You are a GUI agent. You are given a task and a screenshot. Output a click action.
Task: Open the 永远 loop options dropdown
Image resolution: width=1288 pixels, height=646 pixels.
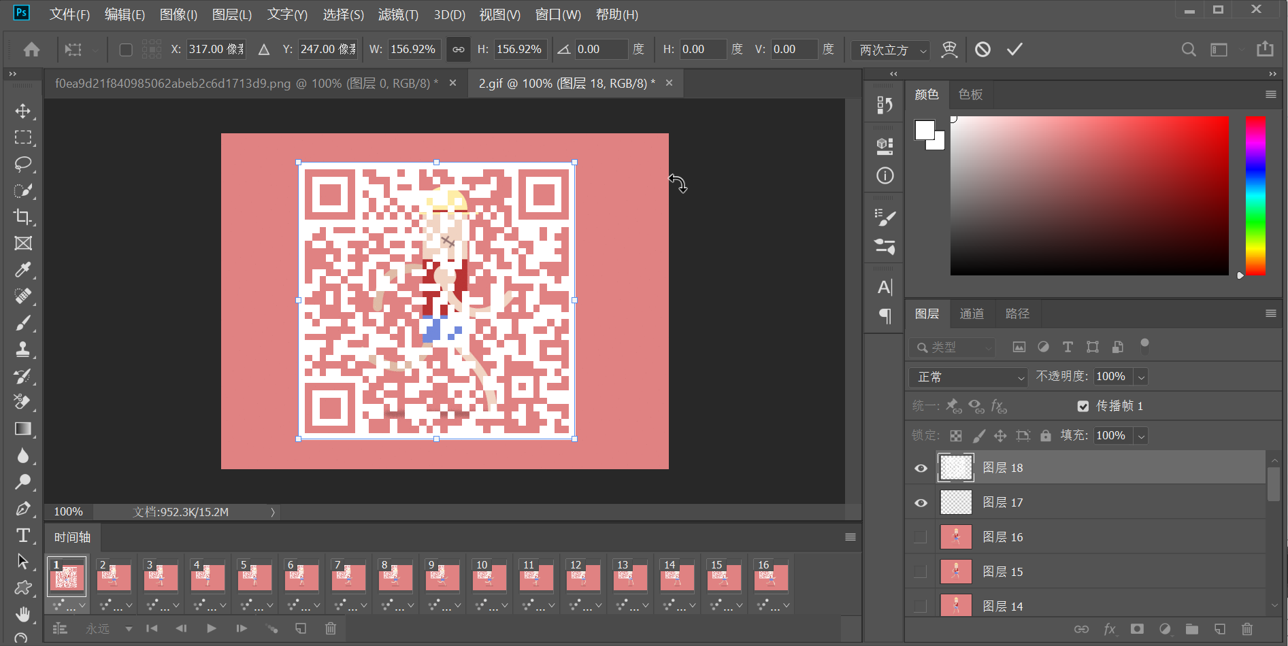click(109, 629)
